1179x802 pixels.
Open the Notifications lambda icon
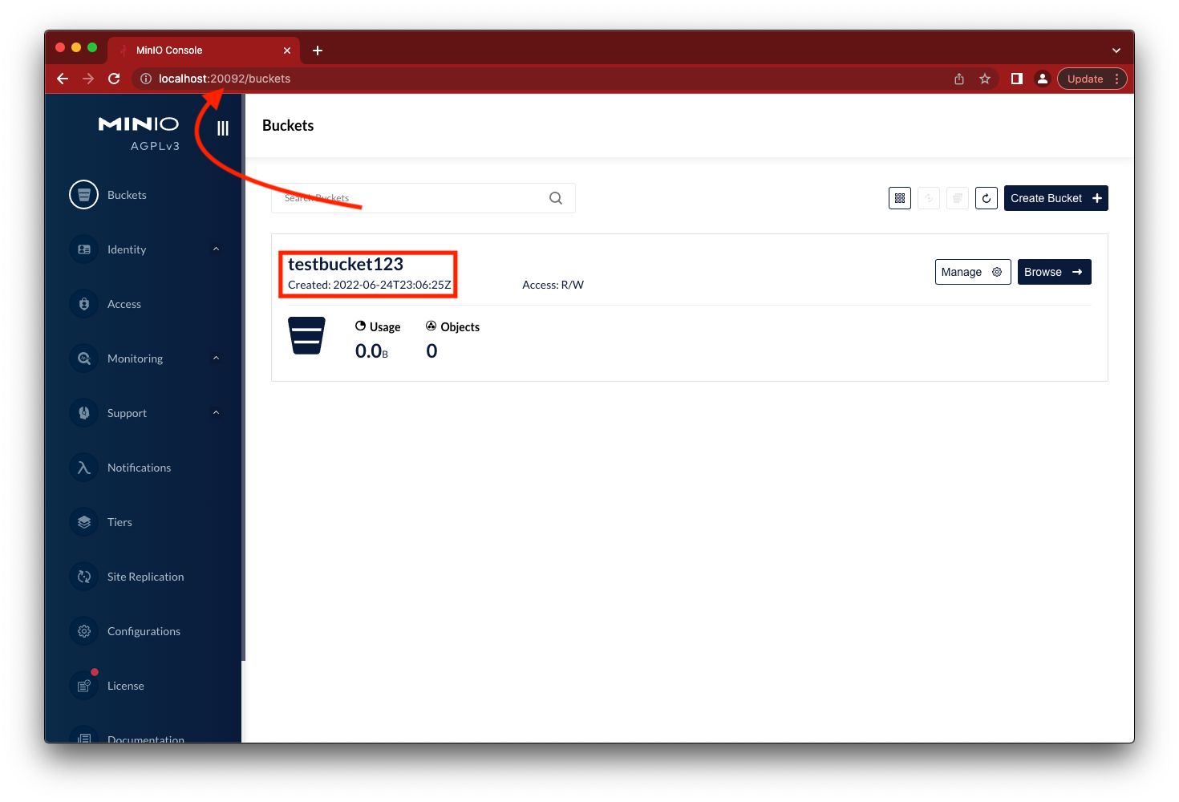(x=84, y=468)
